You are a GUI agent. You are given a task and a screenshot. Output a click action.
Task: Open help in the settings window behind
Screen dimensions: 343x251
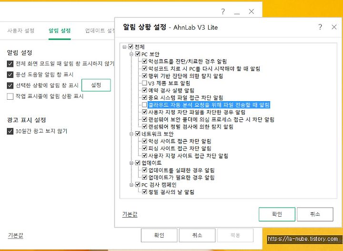click(x=222, y=11)
